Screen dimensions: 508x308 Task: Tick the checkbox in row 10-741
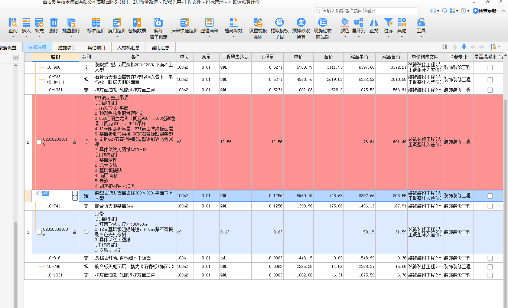(x=490, y=206)
